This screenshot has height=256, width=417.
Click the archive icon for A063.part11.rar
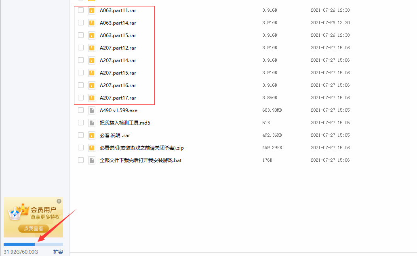pos(92,10)
